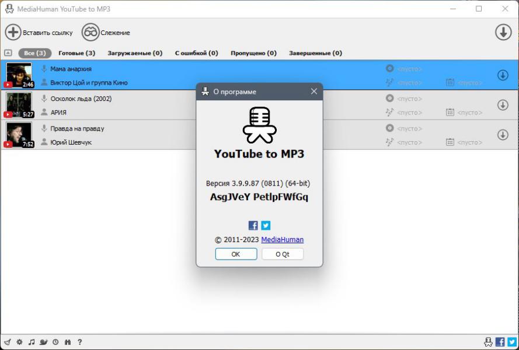
Task: Click the broom icon in the bottom bar
Action: click(8, 342)
